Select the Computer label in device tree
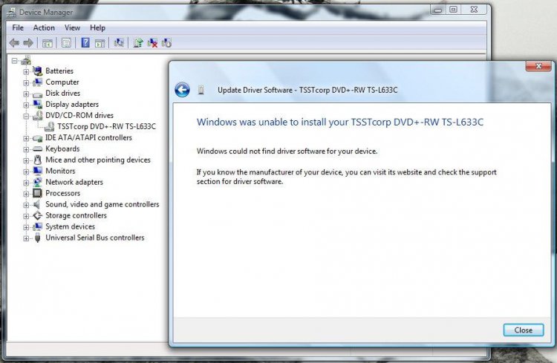 click(62, 82)
